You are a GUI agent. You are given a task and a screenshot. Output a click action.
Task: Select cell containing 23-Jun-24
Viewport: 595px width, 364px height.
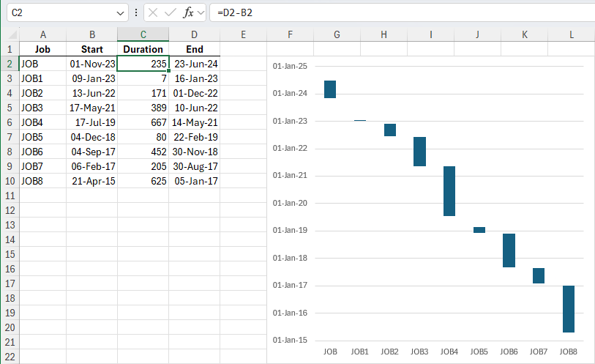tap(194, 64)
